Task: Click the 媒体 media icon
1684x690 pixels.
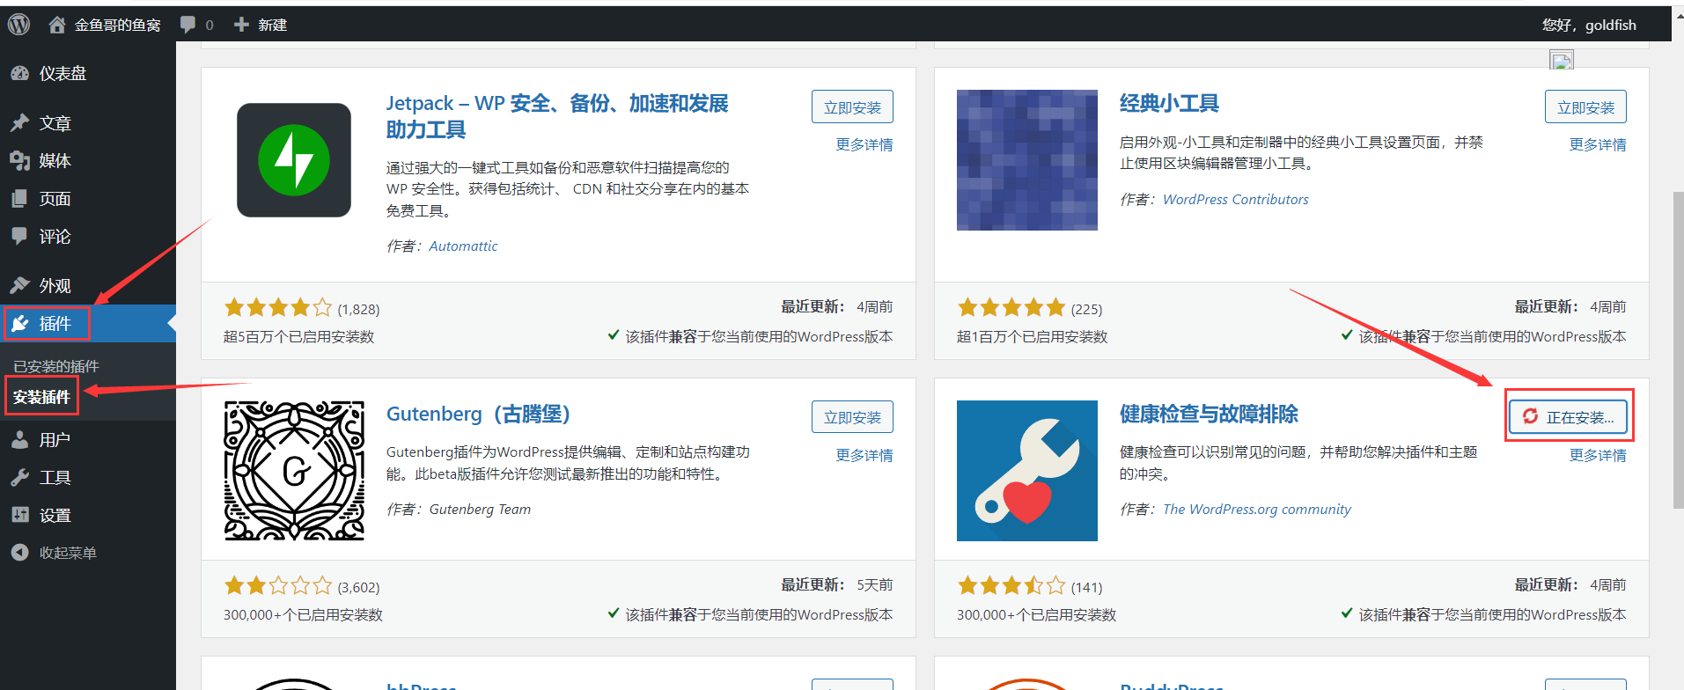Action: pyautogui.click(x=20, y=161)
